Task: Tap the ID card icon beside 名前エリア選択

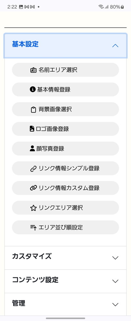Action: click(33, 70)
